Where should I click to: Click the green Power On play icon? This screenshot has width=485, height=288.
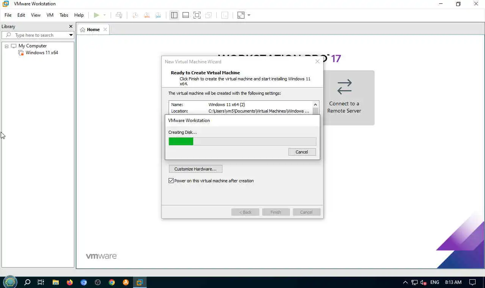pyautogui.click(x=96, y=15)
